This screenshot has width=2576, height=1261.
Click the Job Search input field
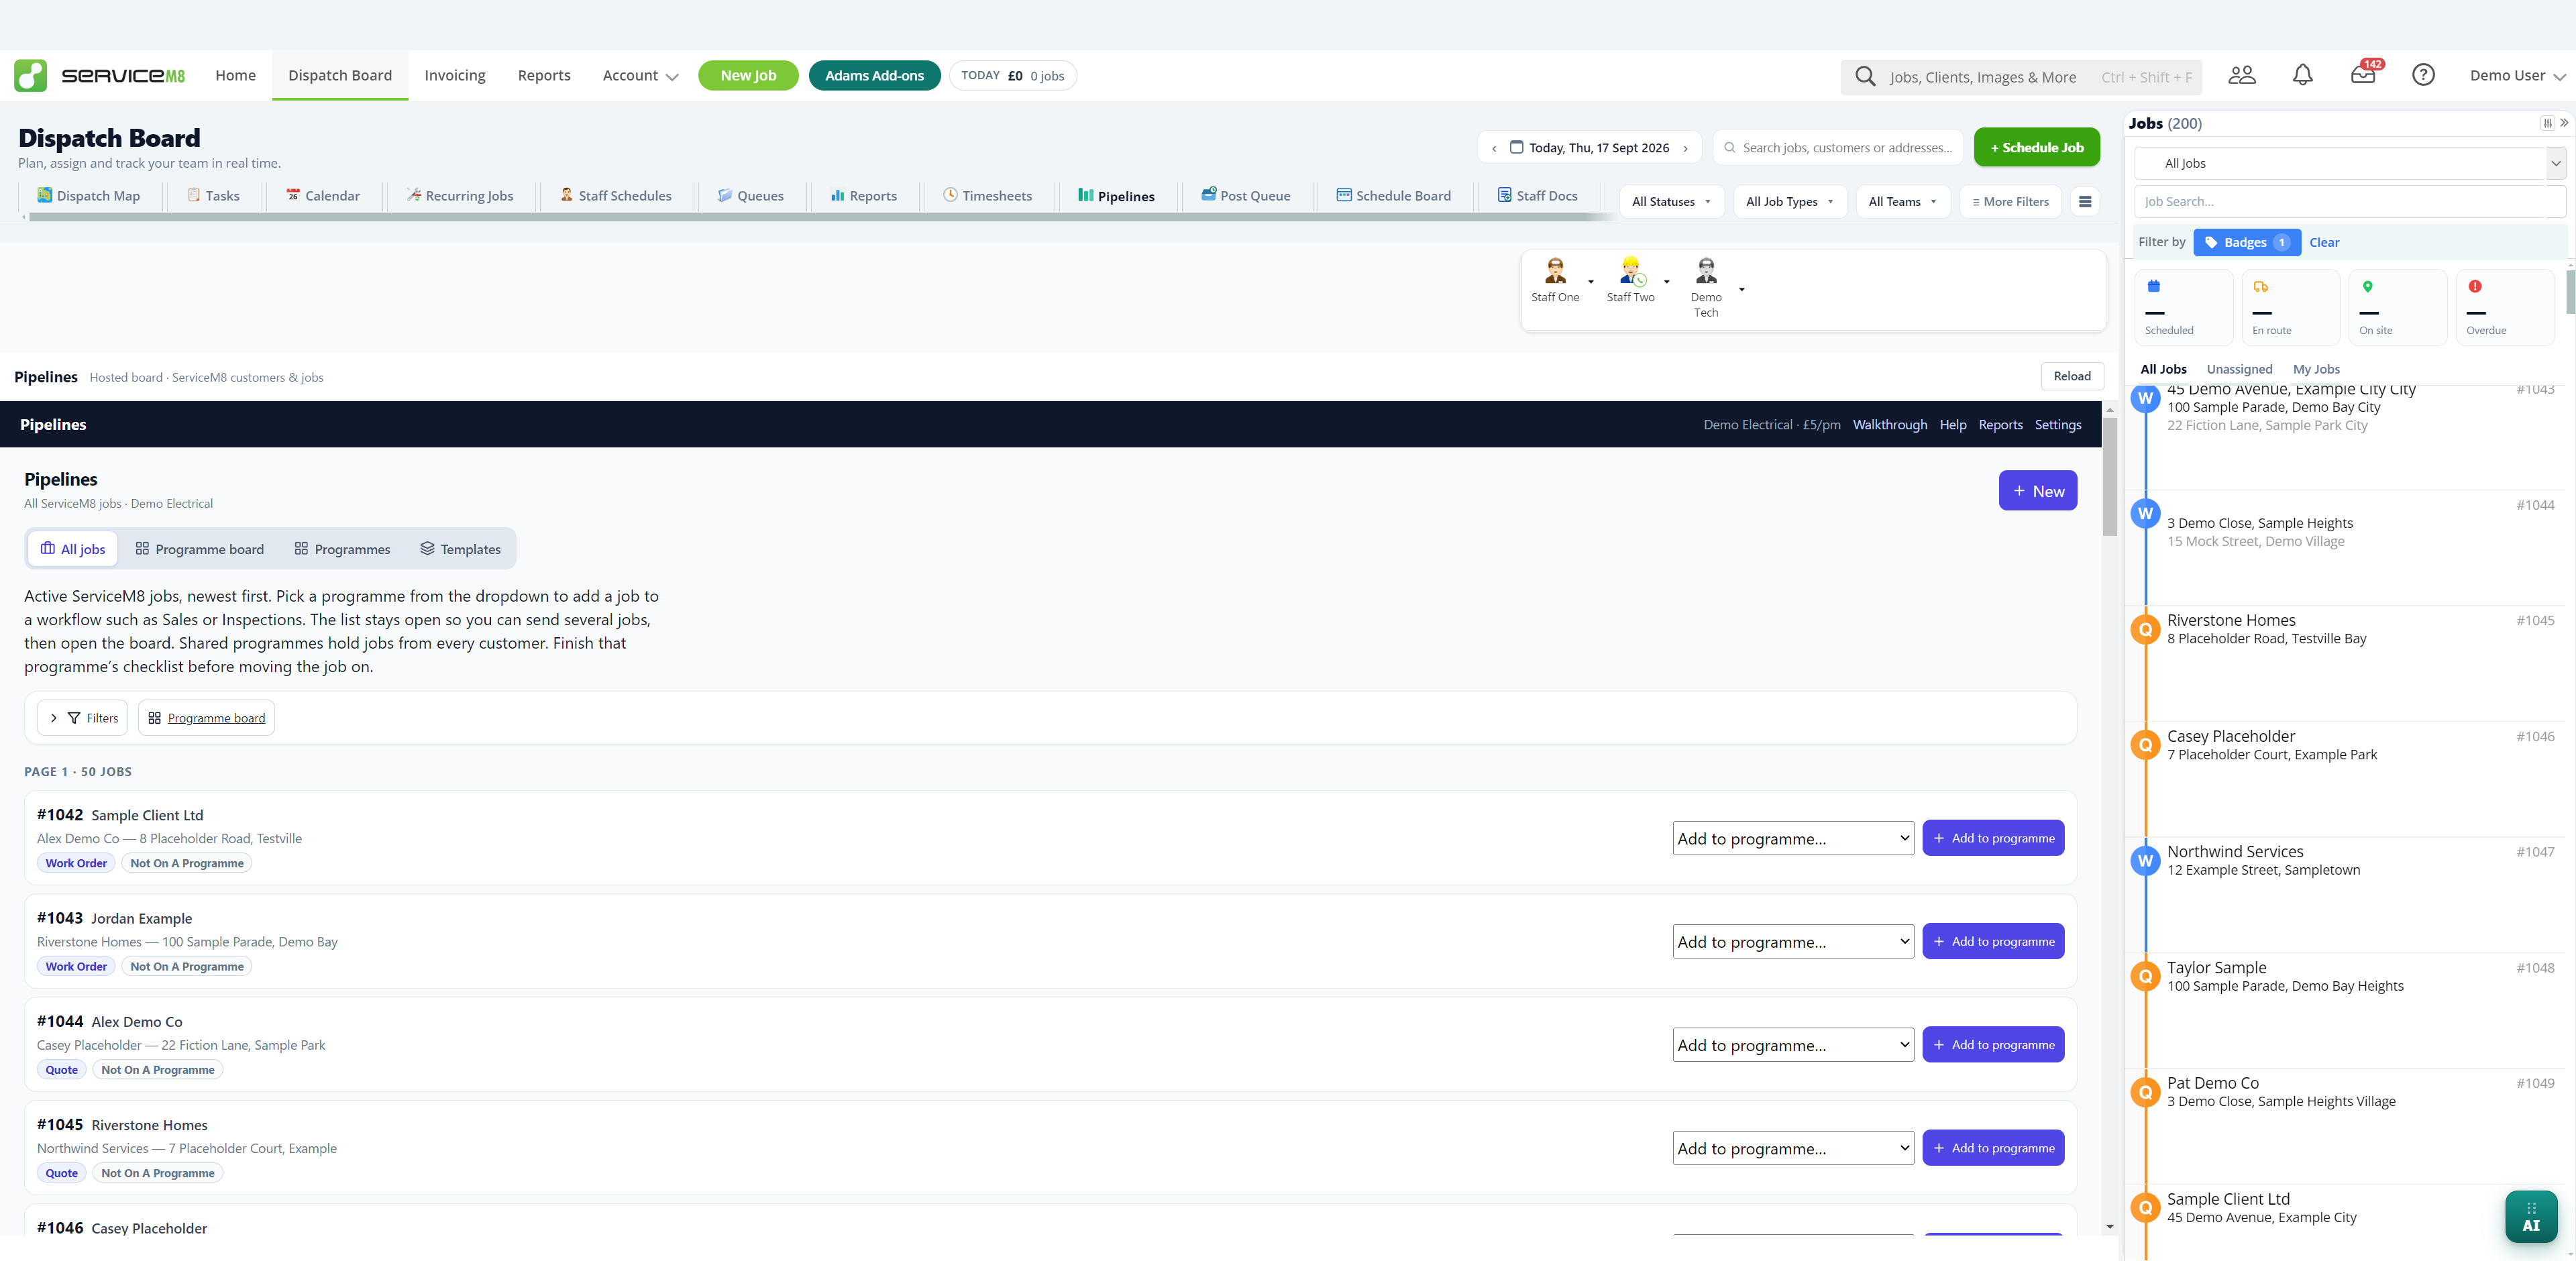coord(2350,202)
